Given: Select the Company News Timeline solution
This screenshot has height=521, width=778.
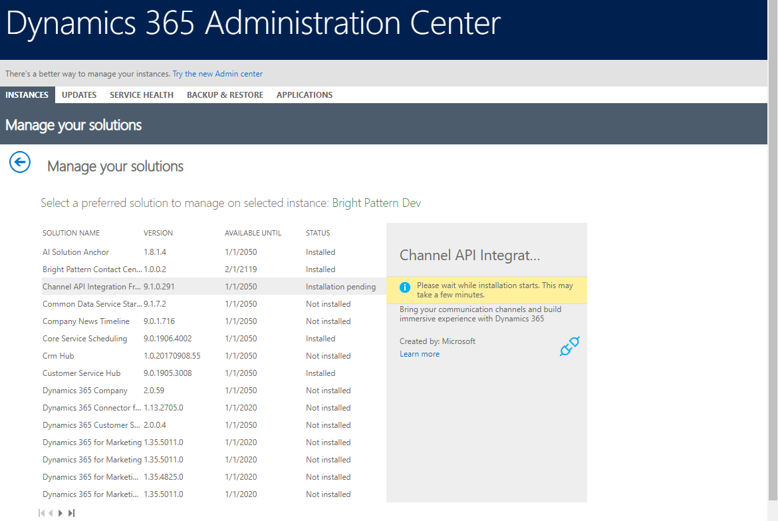Looking at the screenshot, I should (213, 321).
